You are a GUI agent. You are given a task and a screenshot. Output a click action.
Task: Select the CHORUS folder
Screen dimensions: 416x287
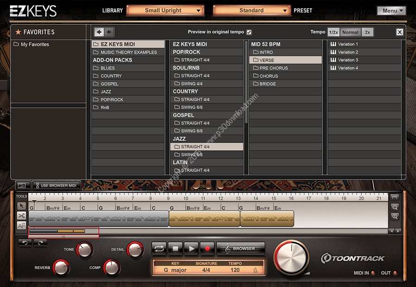tap(269, 76)
